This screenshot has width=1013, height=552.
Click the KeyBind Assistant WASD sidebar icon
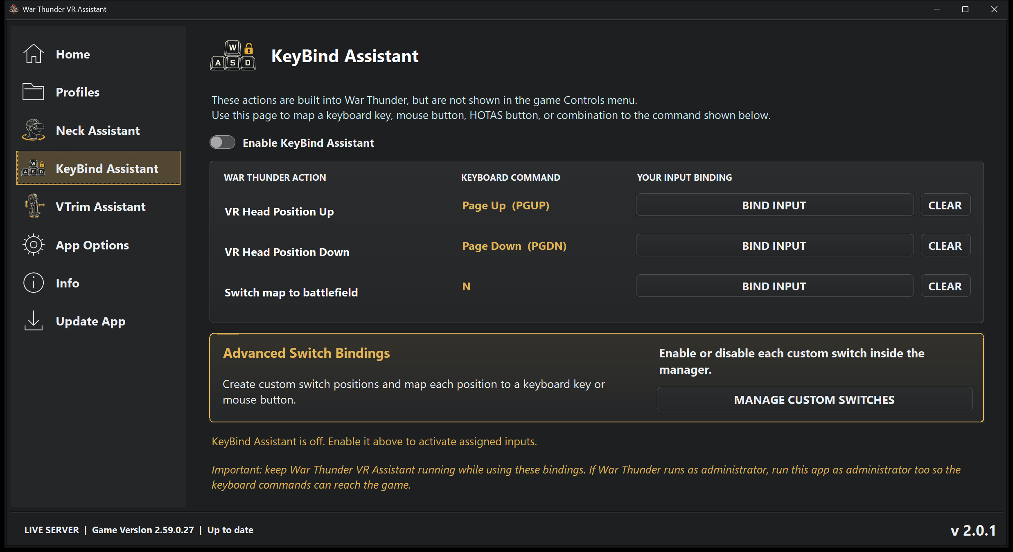pos(33,168)
